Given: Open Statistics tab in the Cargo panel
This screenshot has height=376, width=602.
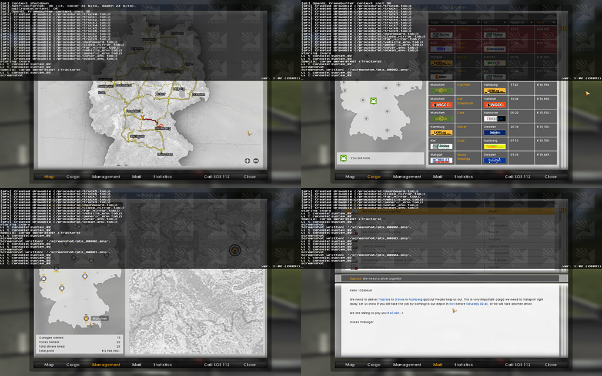Looking at the screenshot, I should coord(463,176).
